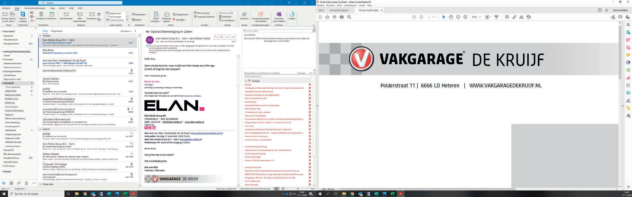Reply with the Beantwoorden ribbon button
Screen dimensions: 632x197
(x=66, y=16)
